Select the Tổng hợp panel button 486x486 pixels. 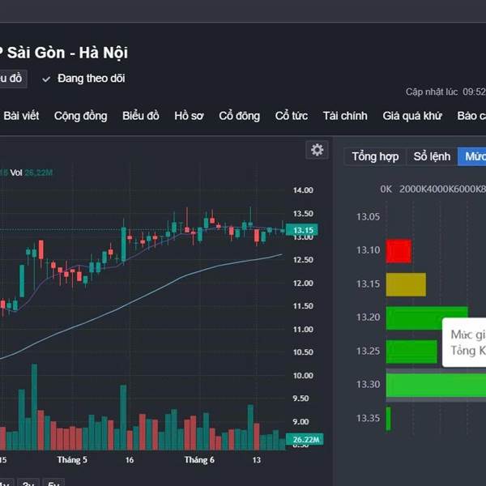coord(375,156)
